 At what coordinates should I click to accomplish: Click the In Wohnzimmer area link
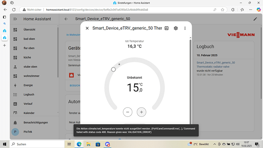[73, 35]
